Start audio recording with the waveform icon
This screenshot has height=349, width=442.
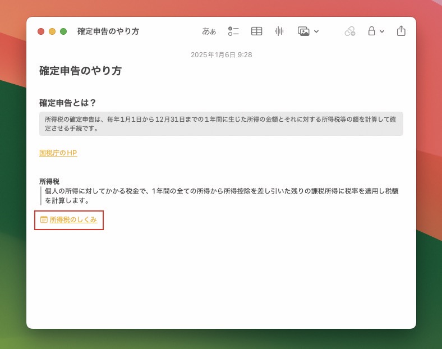click(279, 31)
